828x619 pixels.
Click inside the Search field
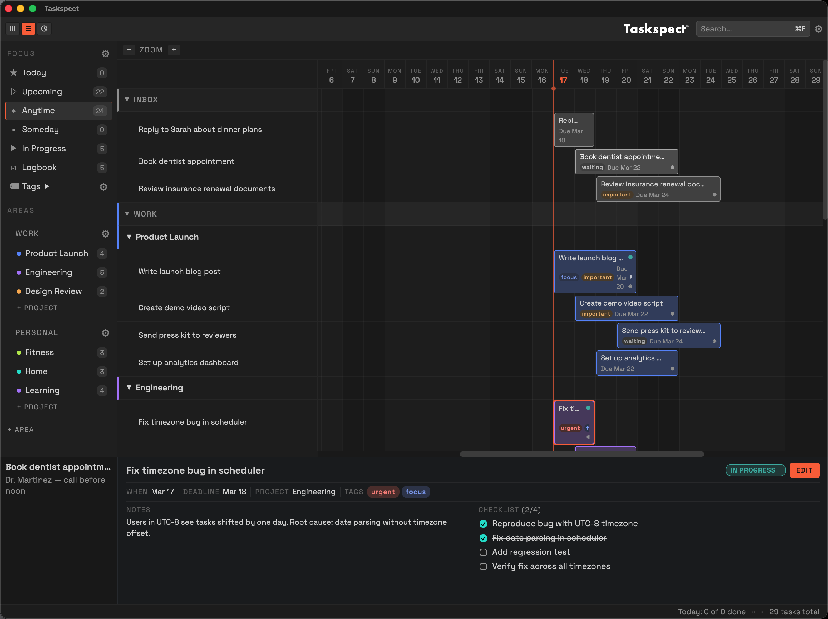pos(749,28)
